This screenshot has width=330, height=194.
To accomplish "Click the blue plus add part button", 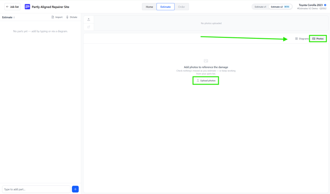I will coord(75,189).
